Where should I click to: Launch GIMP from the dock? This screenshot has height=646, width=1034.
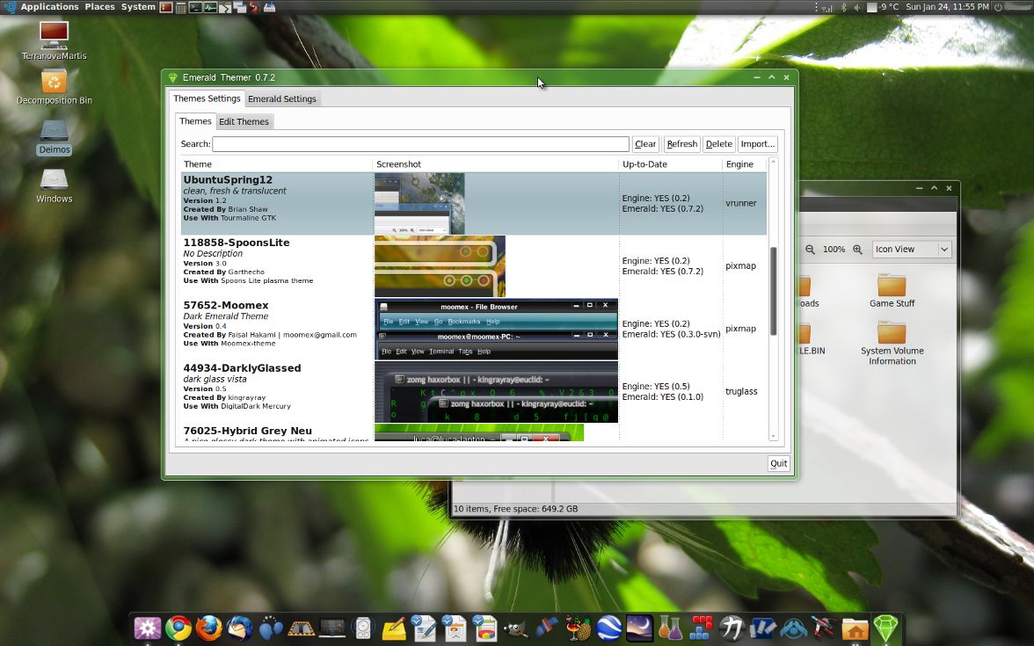pyautogui.click(x=517, y=628)
